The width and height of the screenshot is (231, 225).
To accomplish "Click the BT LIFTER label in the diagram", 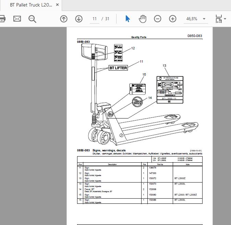I will pos(118,68).
